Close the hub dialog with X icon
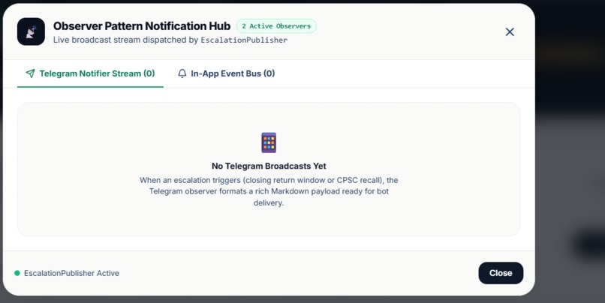This screenshot has width=605, height=303. click(510, 32)
